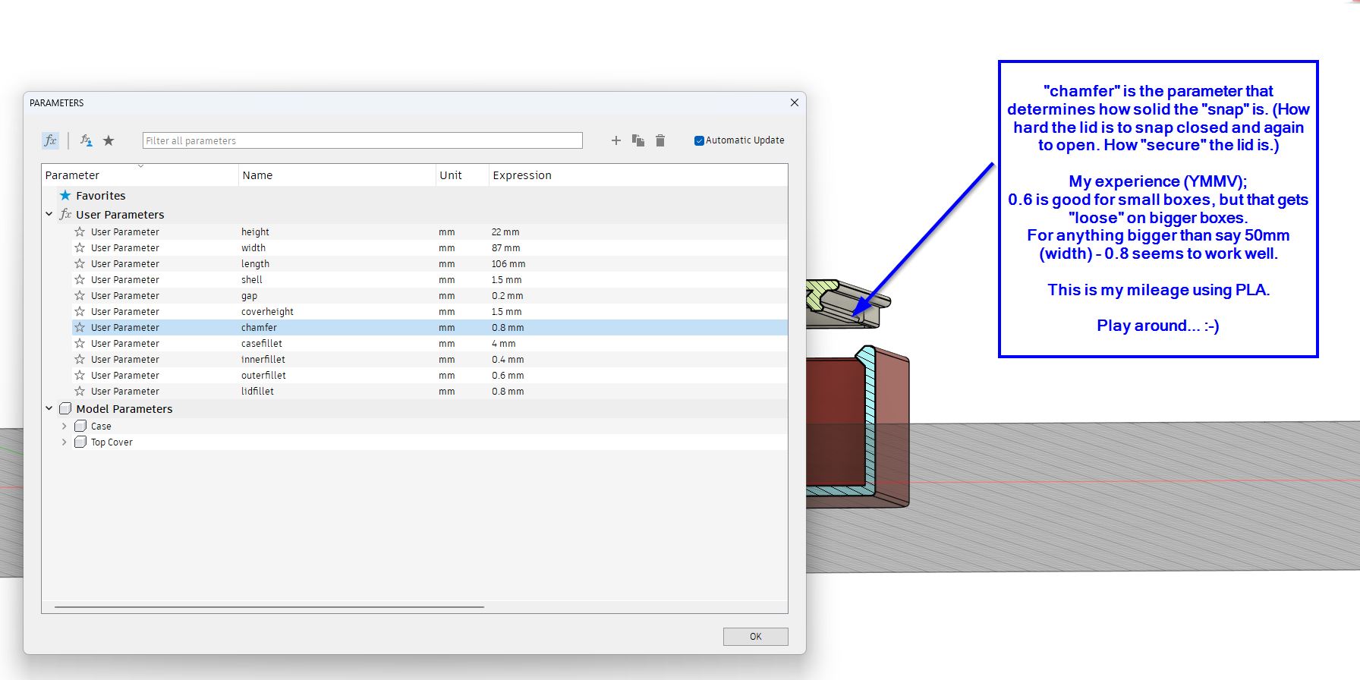Select the fx all-parameters filter icon
Viewport: 1360px width, 680px height.
coord(50,140)
